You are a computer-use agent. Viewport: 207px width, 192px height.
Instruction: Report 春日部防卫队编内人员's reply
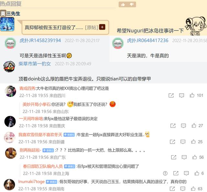point(165,173)
